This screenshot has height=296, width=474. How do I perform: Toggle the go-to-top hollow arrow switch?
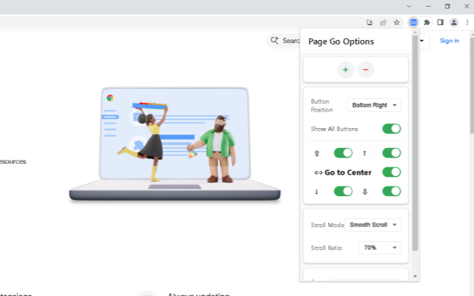point(343,153)
